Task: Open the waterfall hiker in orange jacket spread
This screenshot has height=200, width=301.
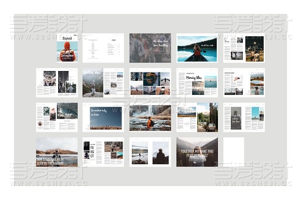Action: pos(150,117)
